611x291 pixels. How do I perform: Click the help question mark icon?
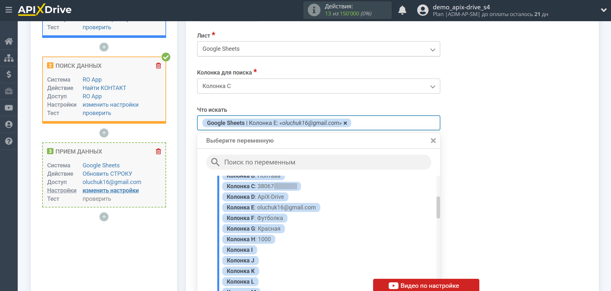click(9, 141)
